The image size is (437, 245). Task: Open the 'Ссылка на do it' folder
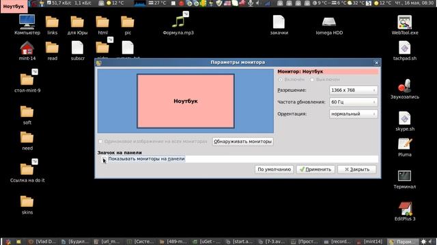(27, 169)
